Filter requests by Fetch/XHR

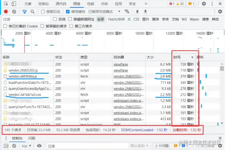pos(117,19)
